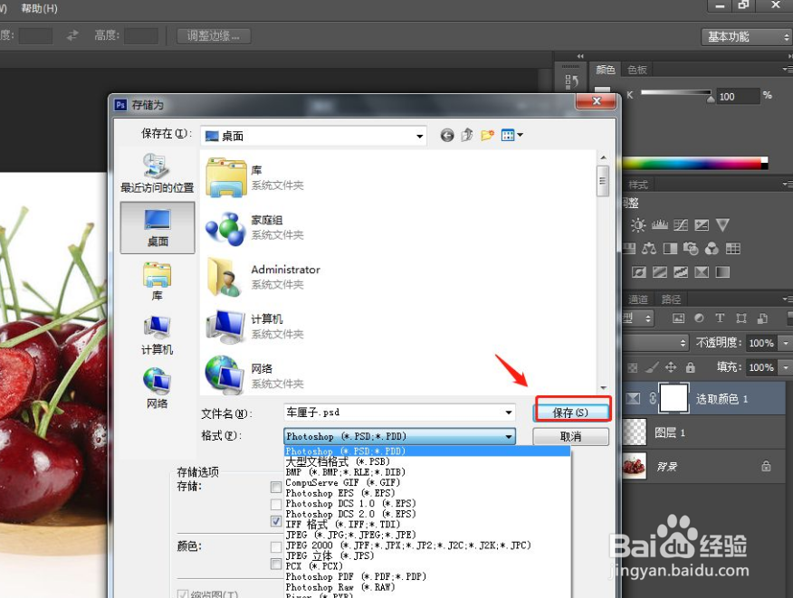Open the Layers panel flyout menu
The width and height of the screenshot is (793, 598).
(x=787, y=299)
